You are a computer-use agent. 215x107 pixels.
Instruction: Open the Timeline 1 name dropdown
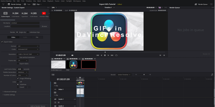[109, 8]
